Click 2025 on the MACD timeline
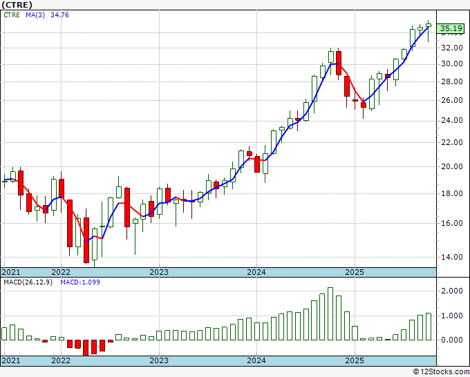 click(355, 360)
